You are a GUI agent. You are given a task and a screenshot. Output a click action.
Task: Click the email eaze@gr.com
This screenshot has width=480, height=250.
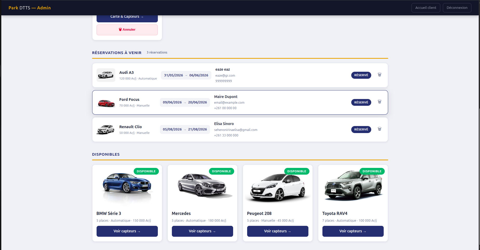click(x=225, y=76)
